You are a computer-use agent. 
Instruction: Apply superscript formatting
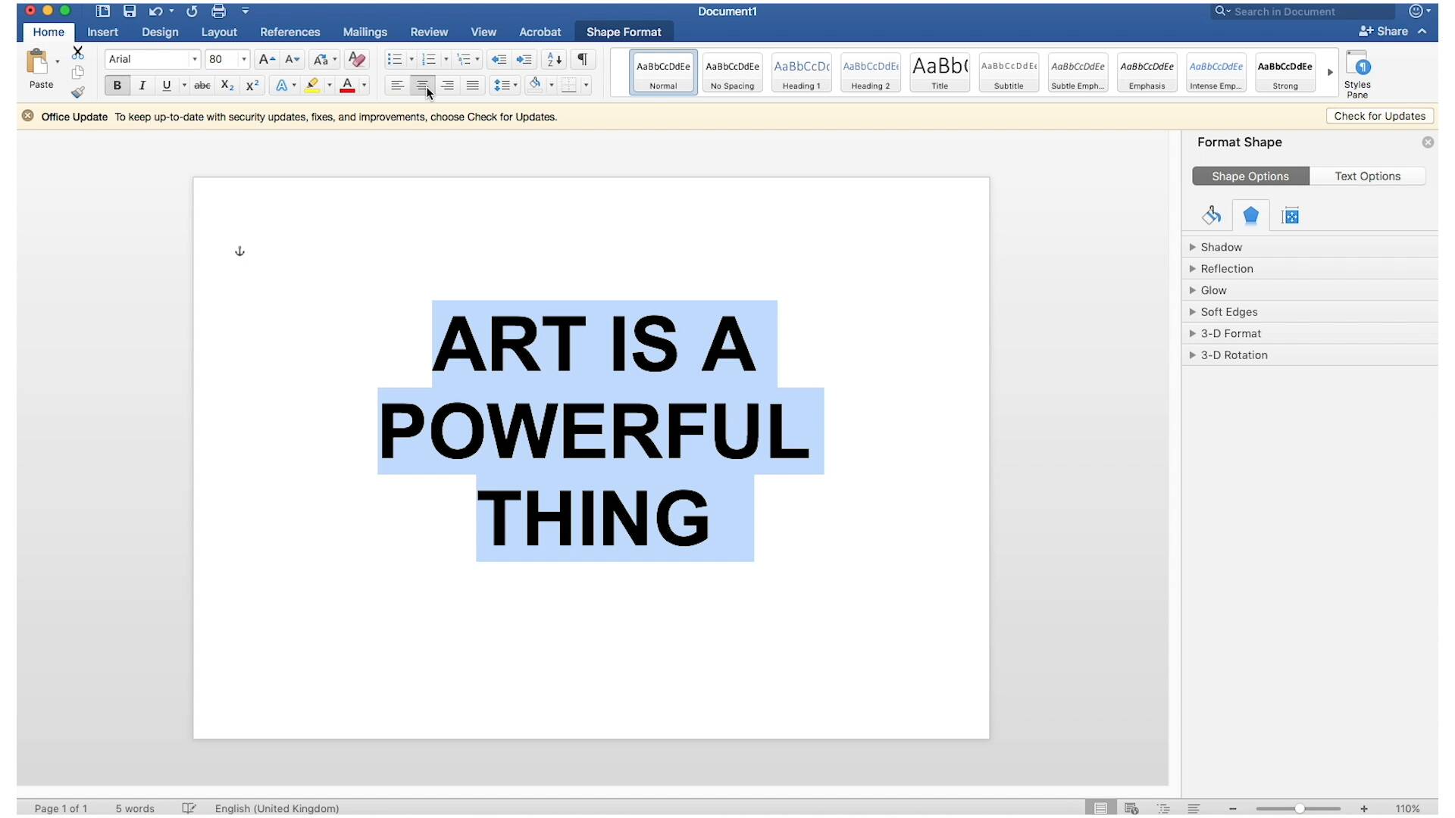click(252, 86)
